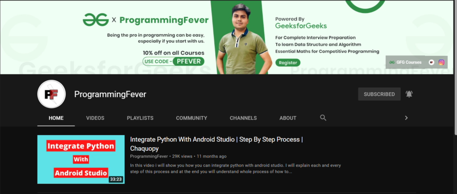Viewport: 457px width, 194px height.
Task: Open the PLAYLISTS tab
Action: tap(140, 118)
